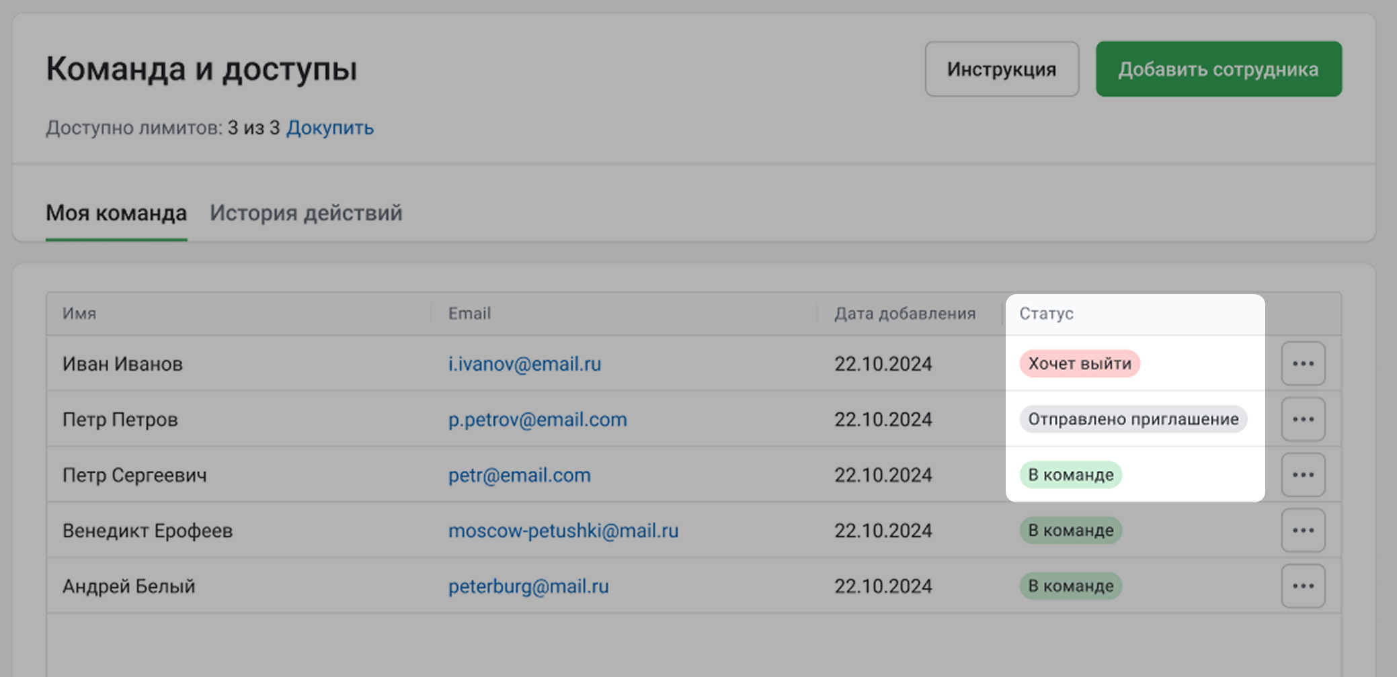Screen dimensions: 1397x677
Task: Click the Добавить сотрудника button
Action: tap(1218, 69)
